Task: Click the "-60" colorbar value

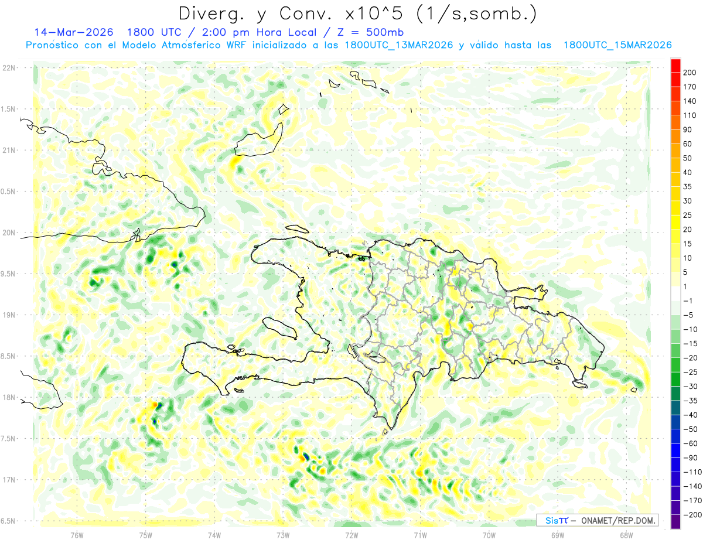Action: tap(690, 443)
